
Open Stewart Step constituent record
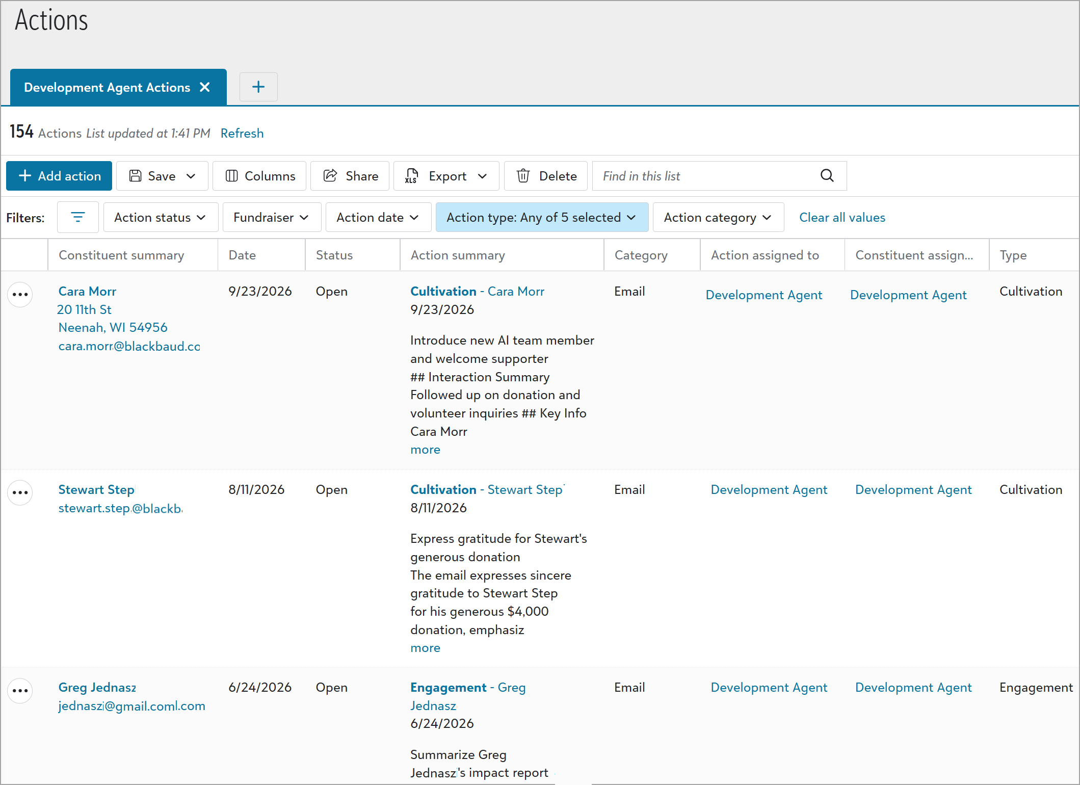coord(96,489)
